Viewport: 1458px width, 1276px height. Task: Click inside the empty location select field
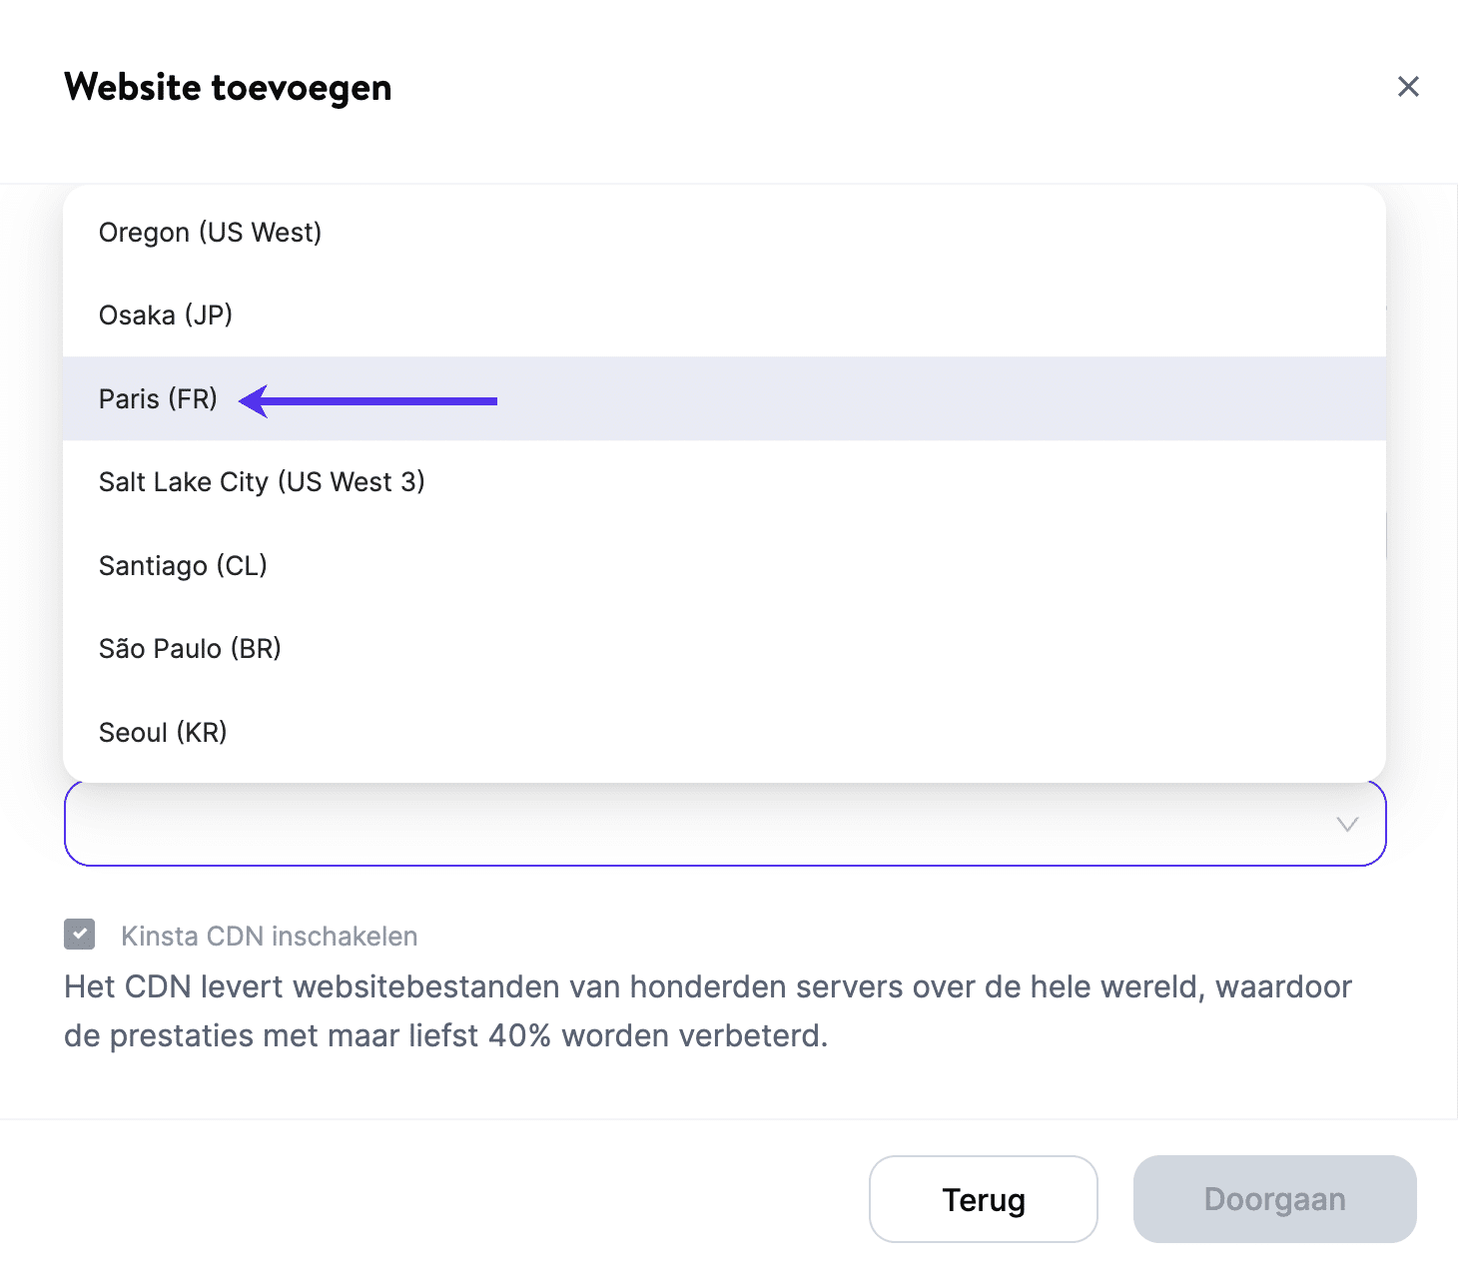(x=699, y=825)
